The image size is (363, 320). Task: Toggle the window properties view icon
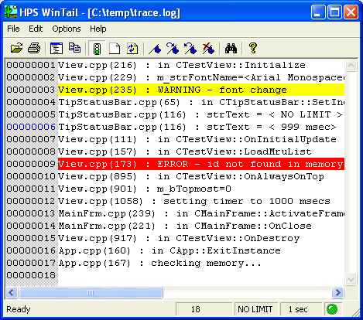tap(57, 48)
